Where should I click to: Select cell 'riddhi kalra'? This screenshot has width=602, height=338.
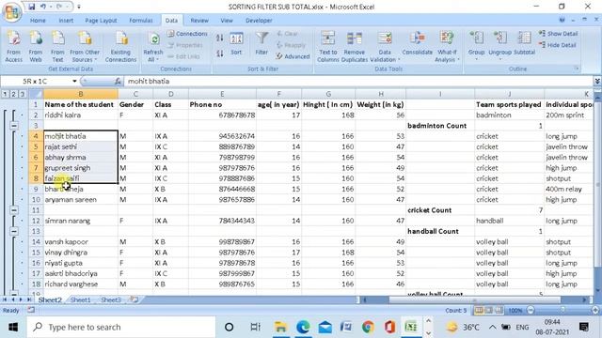coord(81,115)
